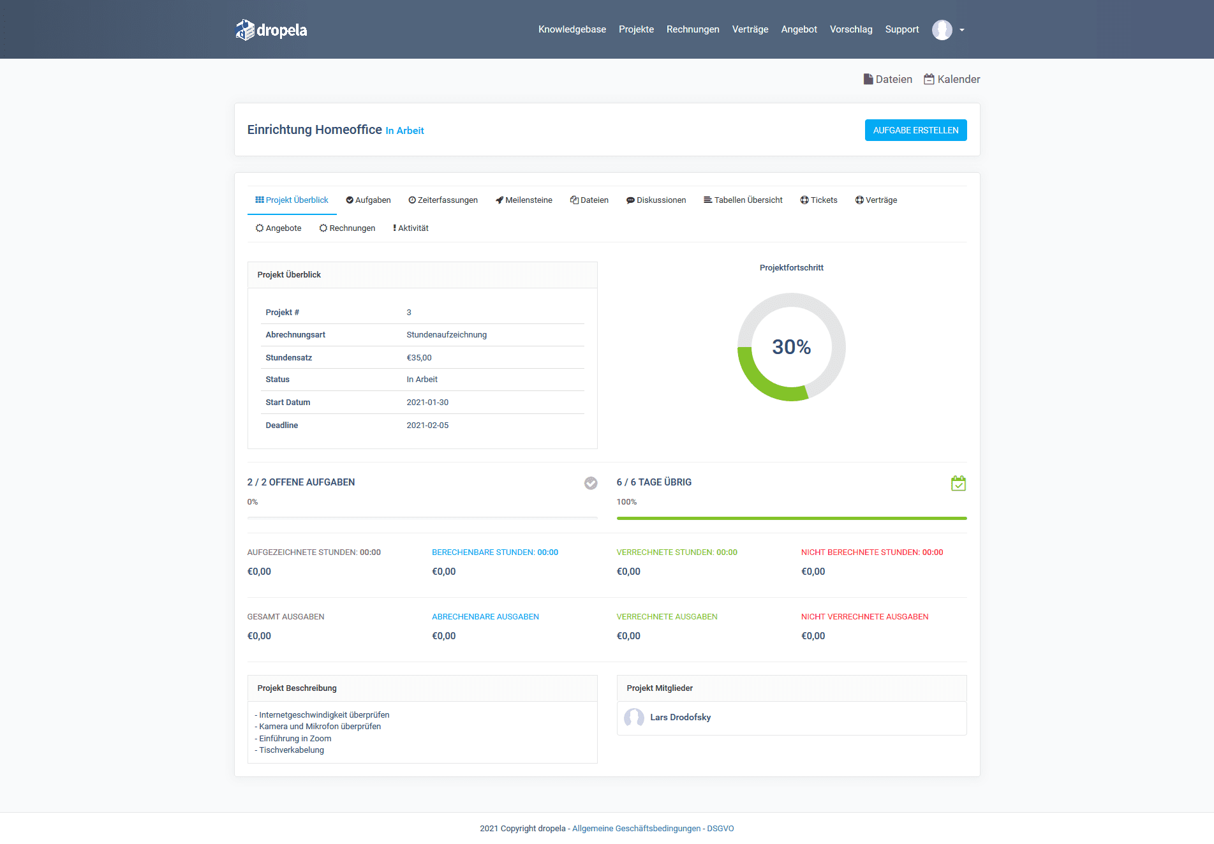Select Knowledgebase in the navigation bar

pos(572,29)
